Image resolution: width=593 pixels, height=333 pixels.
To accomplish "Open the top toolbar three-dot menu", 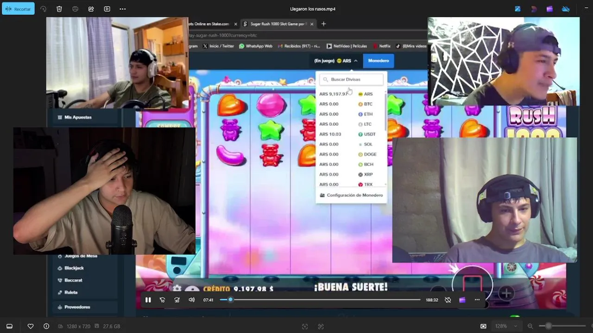I will (123, 9).
